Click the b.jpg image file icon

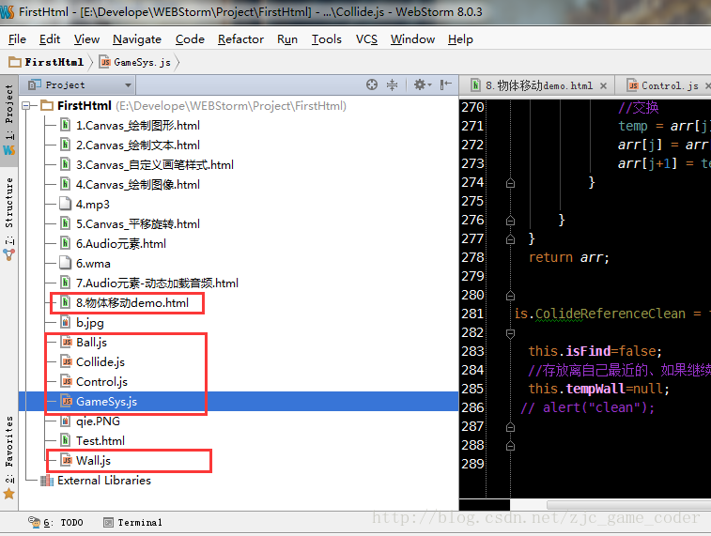66,322
